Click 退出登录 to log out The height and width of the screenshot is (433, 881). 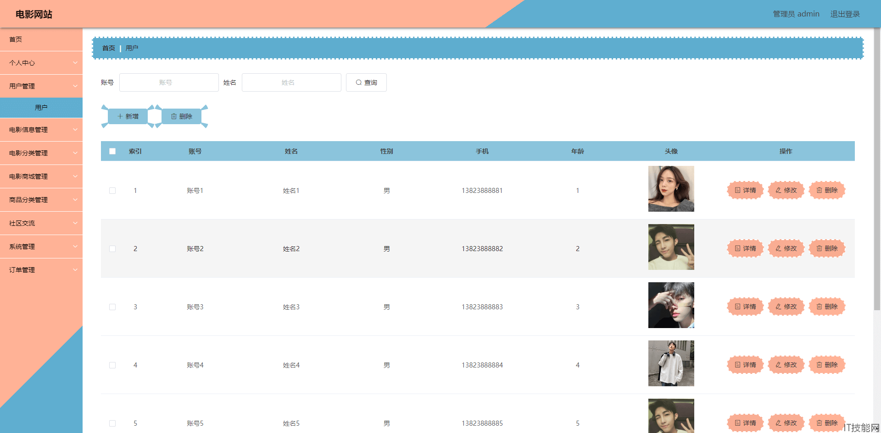coord(845,14)
